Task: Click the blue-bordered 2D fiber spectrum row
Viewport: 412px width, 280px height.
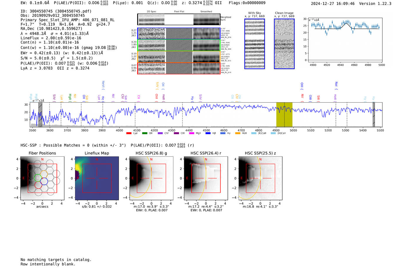Action: pyautogui.click(x=179, y=33)
